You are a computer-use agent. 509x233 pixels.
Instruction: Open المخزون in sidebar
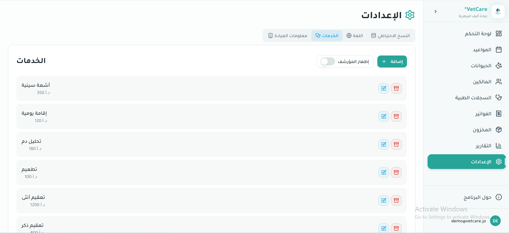click(467, 130)
